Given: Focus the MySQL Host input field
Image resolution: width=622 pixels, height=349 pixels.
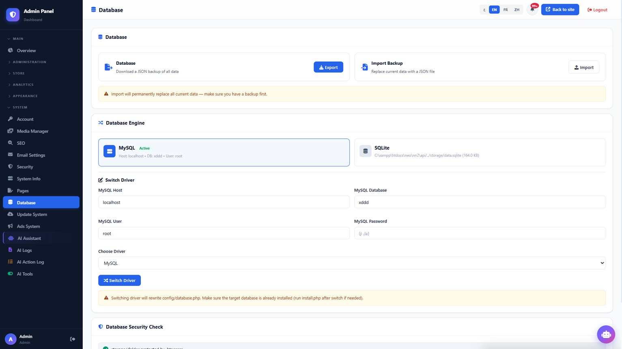Looking at the screenshot, I should click(x=224, y=202).
